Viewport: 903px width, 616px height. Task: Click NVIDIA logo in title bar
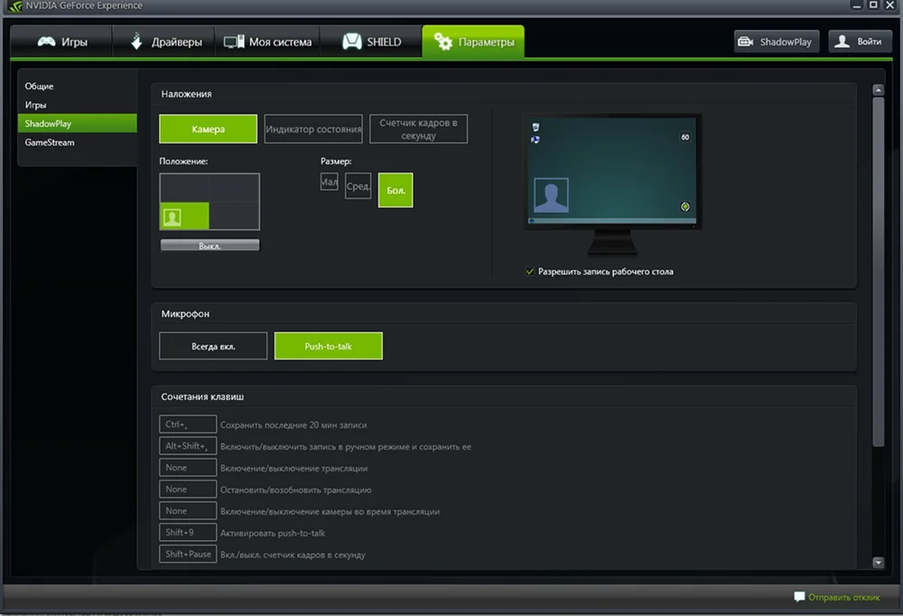[x=15, y=6]
